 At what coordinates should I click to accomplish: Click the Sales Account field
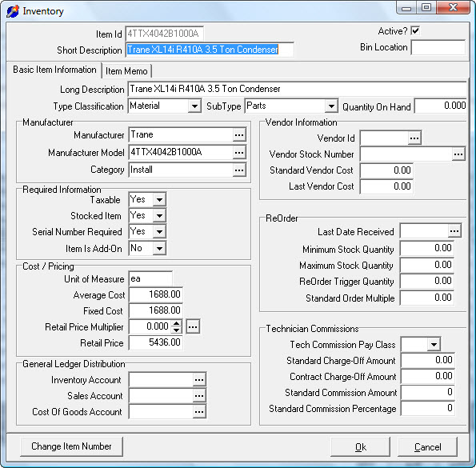pyautogui.click(x=161, y=396)
